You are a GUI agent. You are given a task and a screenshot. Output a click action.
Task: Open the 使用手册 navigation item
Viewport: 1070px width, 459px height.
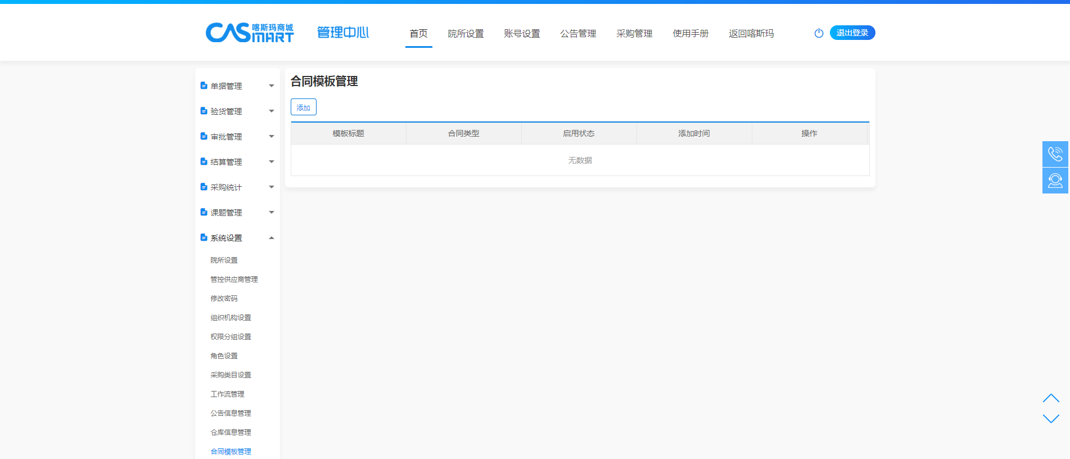tap(690, 34)
